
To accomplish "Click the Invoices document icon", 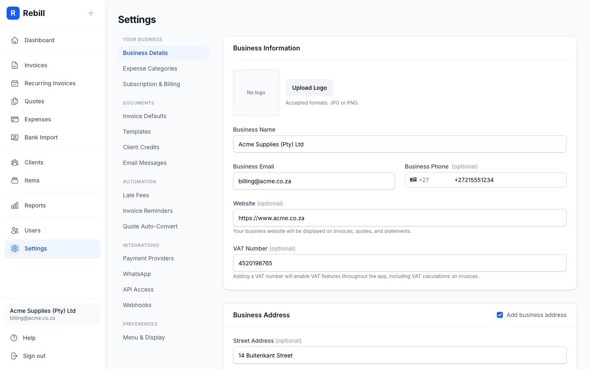I will pos(15,65).
